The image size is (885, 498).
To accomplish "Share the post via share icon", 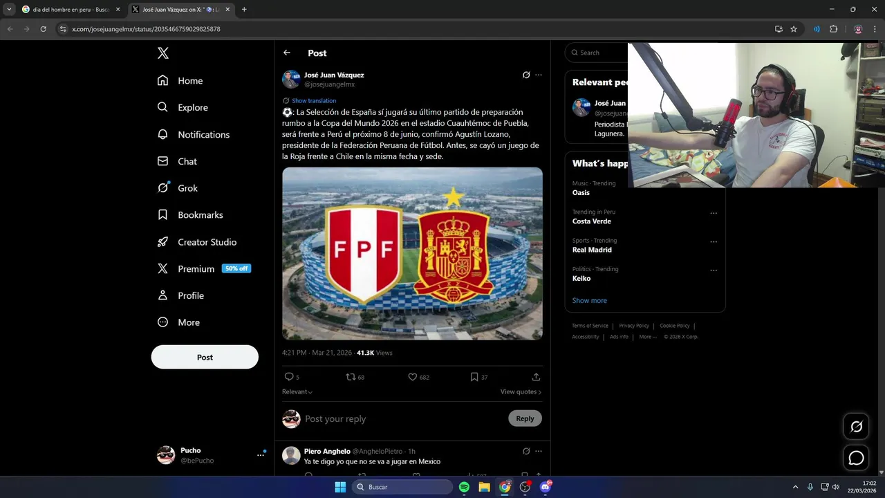I will [536, 377].
